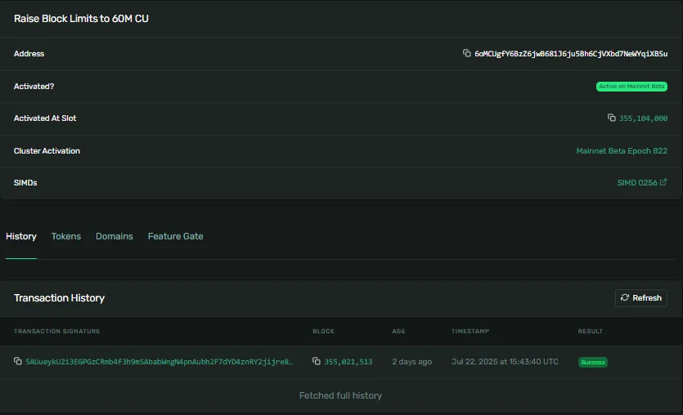Click the refresh arrows icon
Viewport: 683px width, 415px height.
tap(625, 297)
